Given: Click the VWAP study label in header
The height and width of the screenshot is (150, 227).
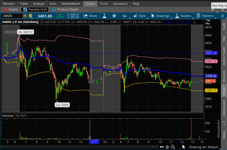Looking at the screenshot, I should pyautogui.click(x=178, y=22).
